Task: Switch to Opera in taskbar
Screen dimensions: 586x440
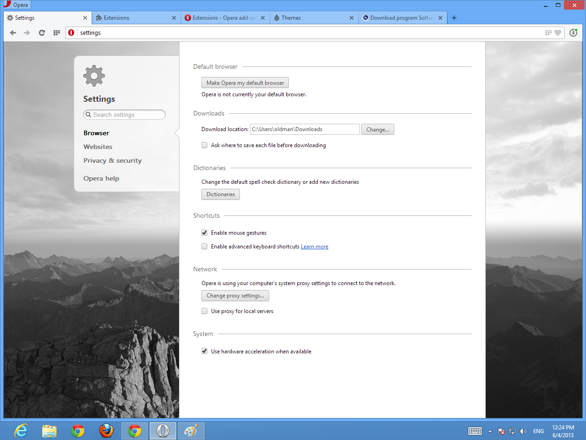Action: [x=163, y=431]
